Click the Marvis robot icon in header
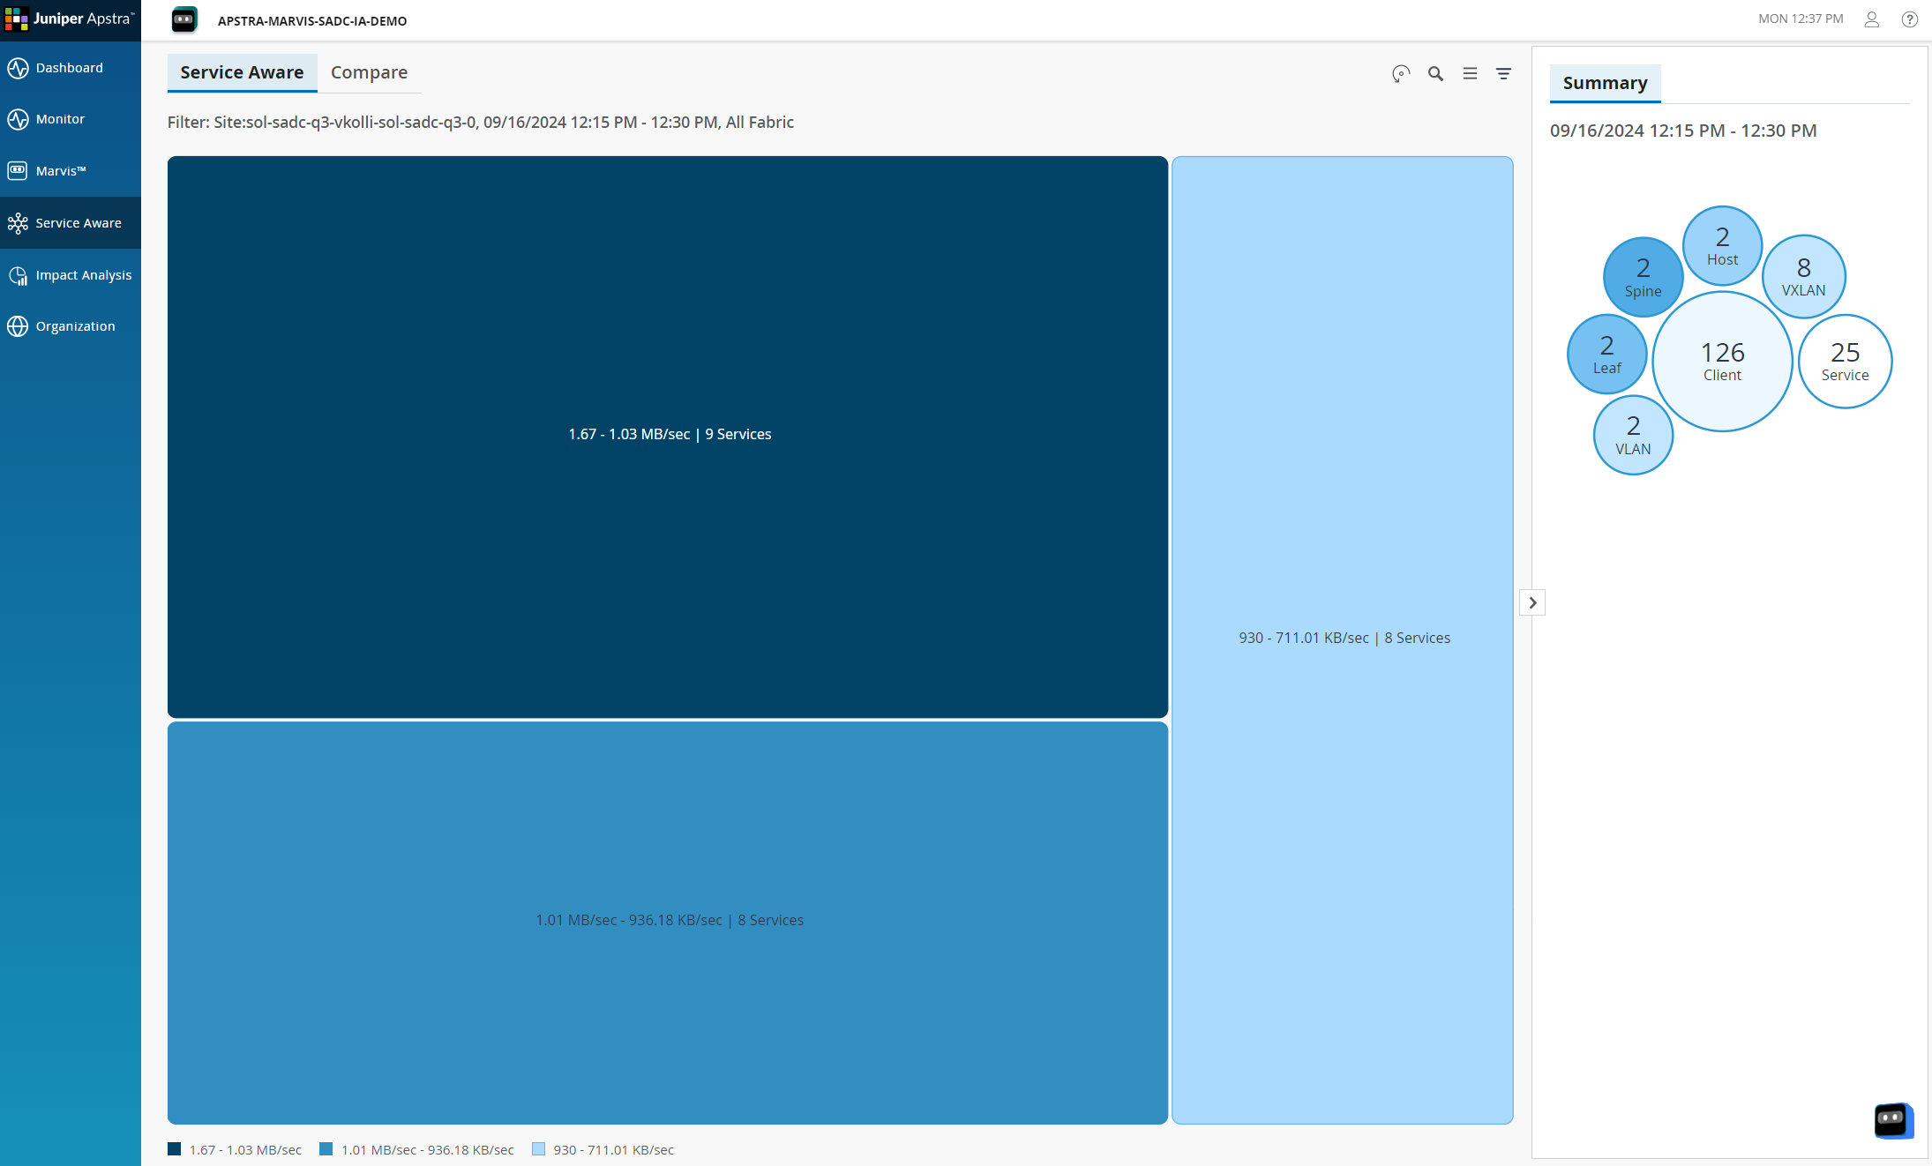1932x1166 pixels. pos(184,19)
